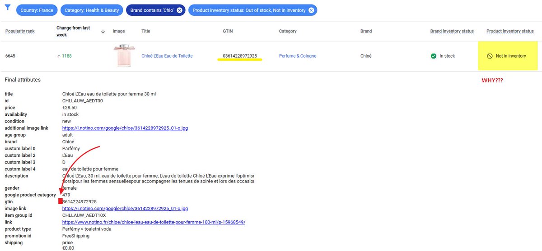Select the title attribute value text
The width and height of the screenshot is (542, 251).
(109, 94)
